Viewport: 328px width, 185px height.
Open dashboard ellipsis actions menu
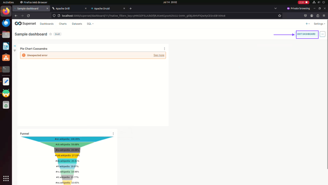tap(322, 34)
